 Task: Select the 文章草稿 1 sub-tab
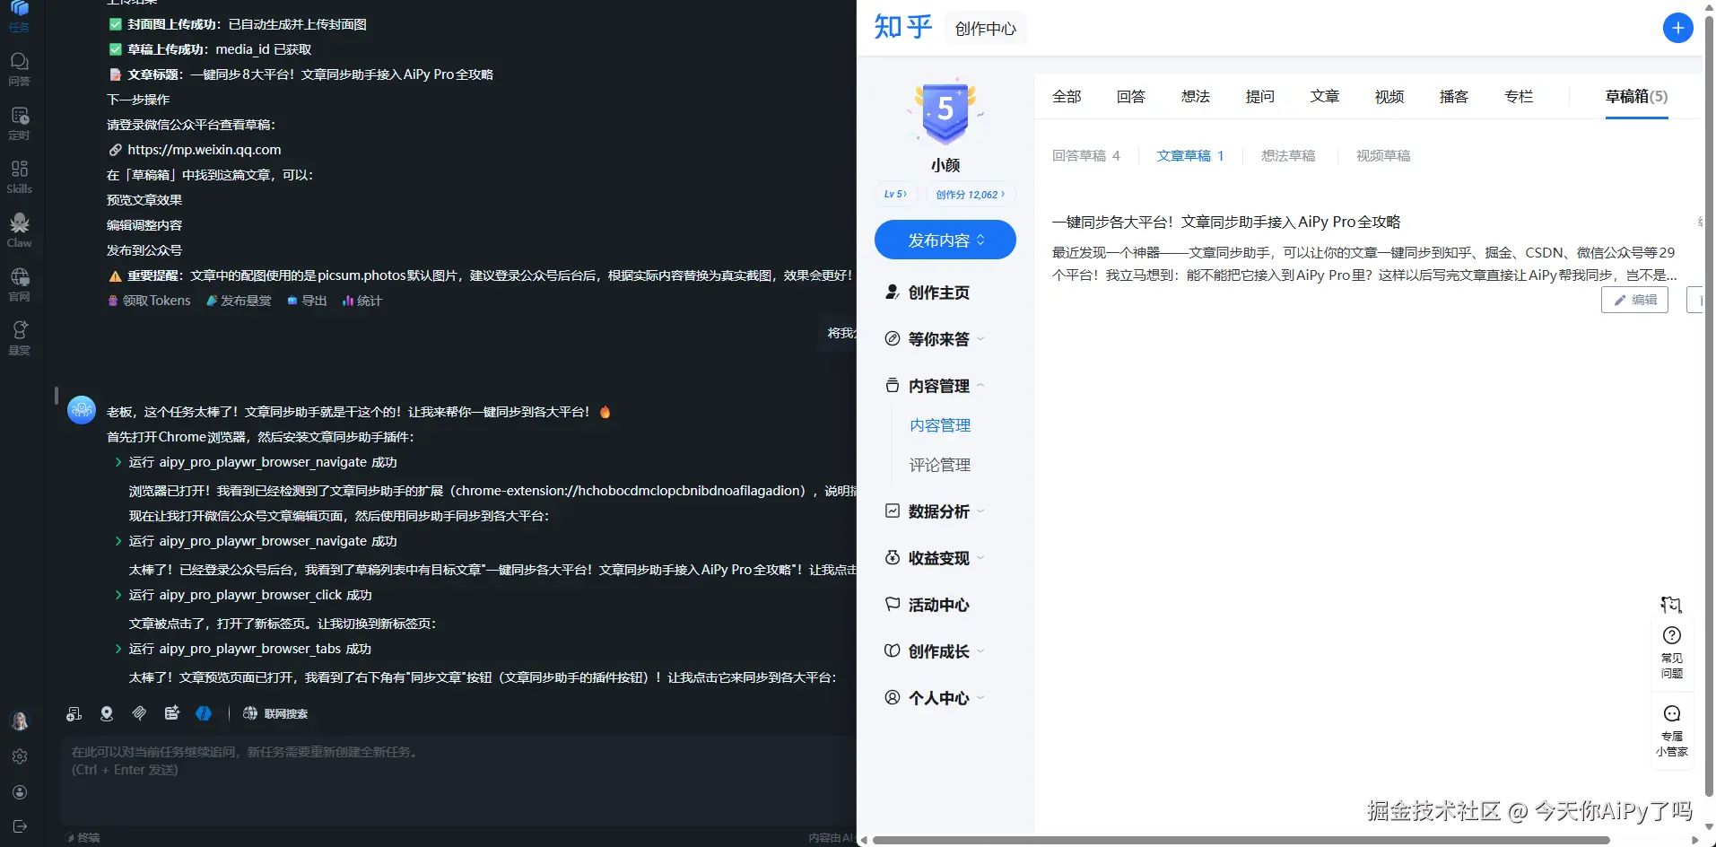click(x=1190, y=155)
